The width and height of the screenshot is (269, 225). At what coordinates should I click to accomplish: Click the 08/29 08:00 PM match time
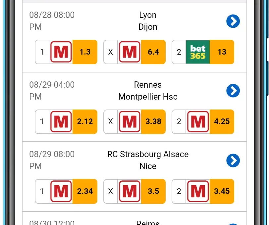pos(52,160)
